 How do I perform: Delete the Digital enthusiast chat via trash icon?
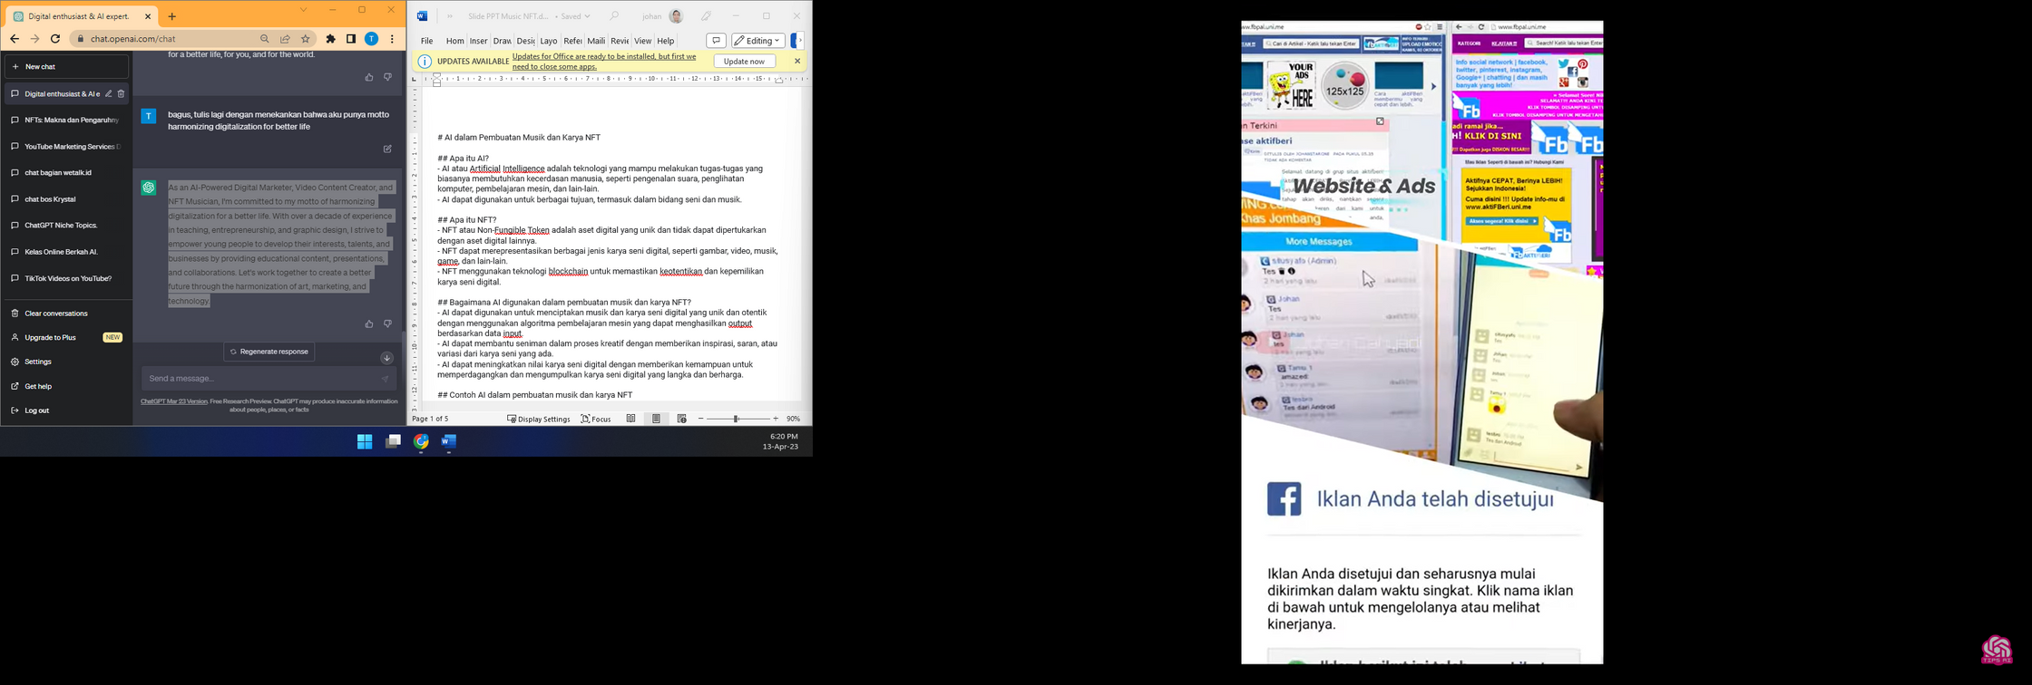click(x=121, y=94)
